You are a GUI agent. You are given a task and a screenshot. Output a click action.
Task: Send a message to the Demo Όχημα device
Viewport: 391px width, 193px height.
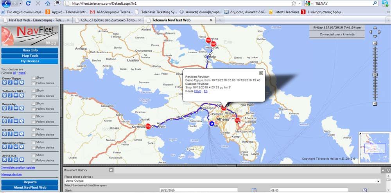16,83
